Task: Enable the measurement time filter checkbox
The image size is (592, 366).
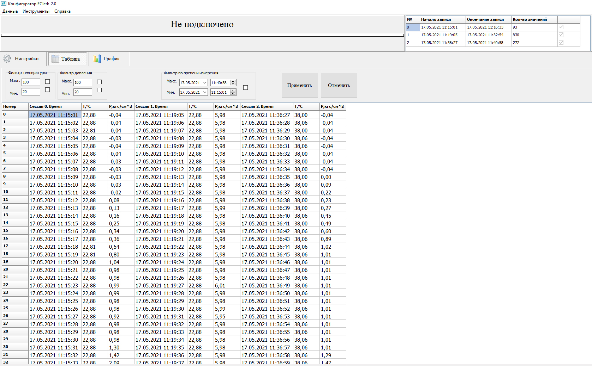Action: tap(246, 87)
